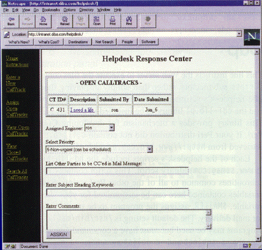Open the Location URL history dropdown arrow
This screenshot has height=250, width=262.
239,34
